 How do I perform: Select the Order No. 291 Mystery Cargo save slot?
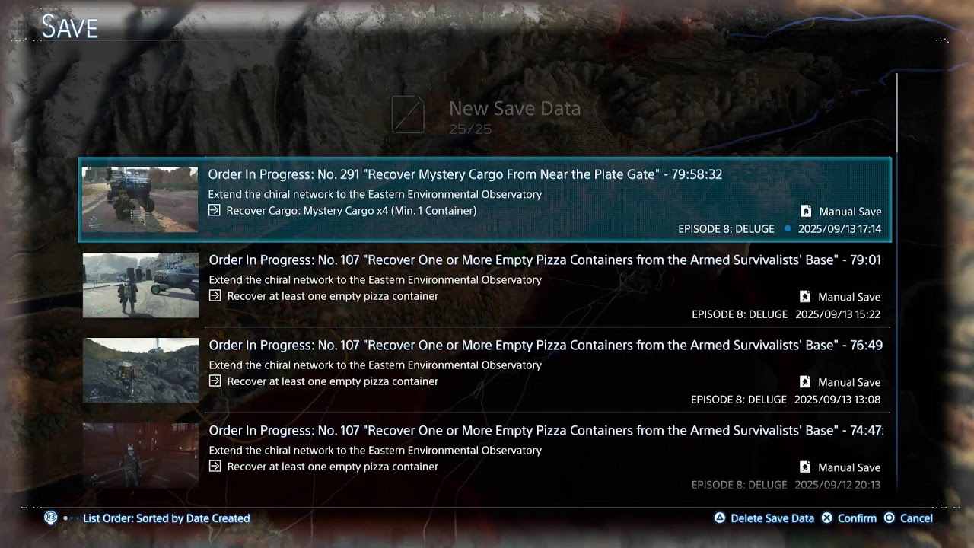(x=485, y=199)
